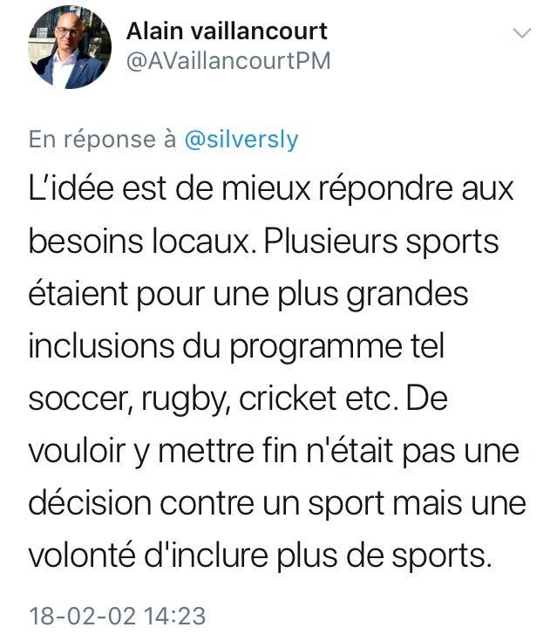
Task: Open the @silversly mention link
Action: (x=241, y=140)
